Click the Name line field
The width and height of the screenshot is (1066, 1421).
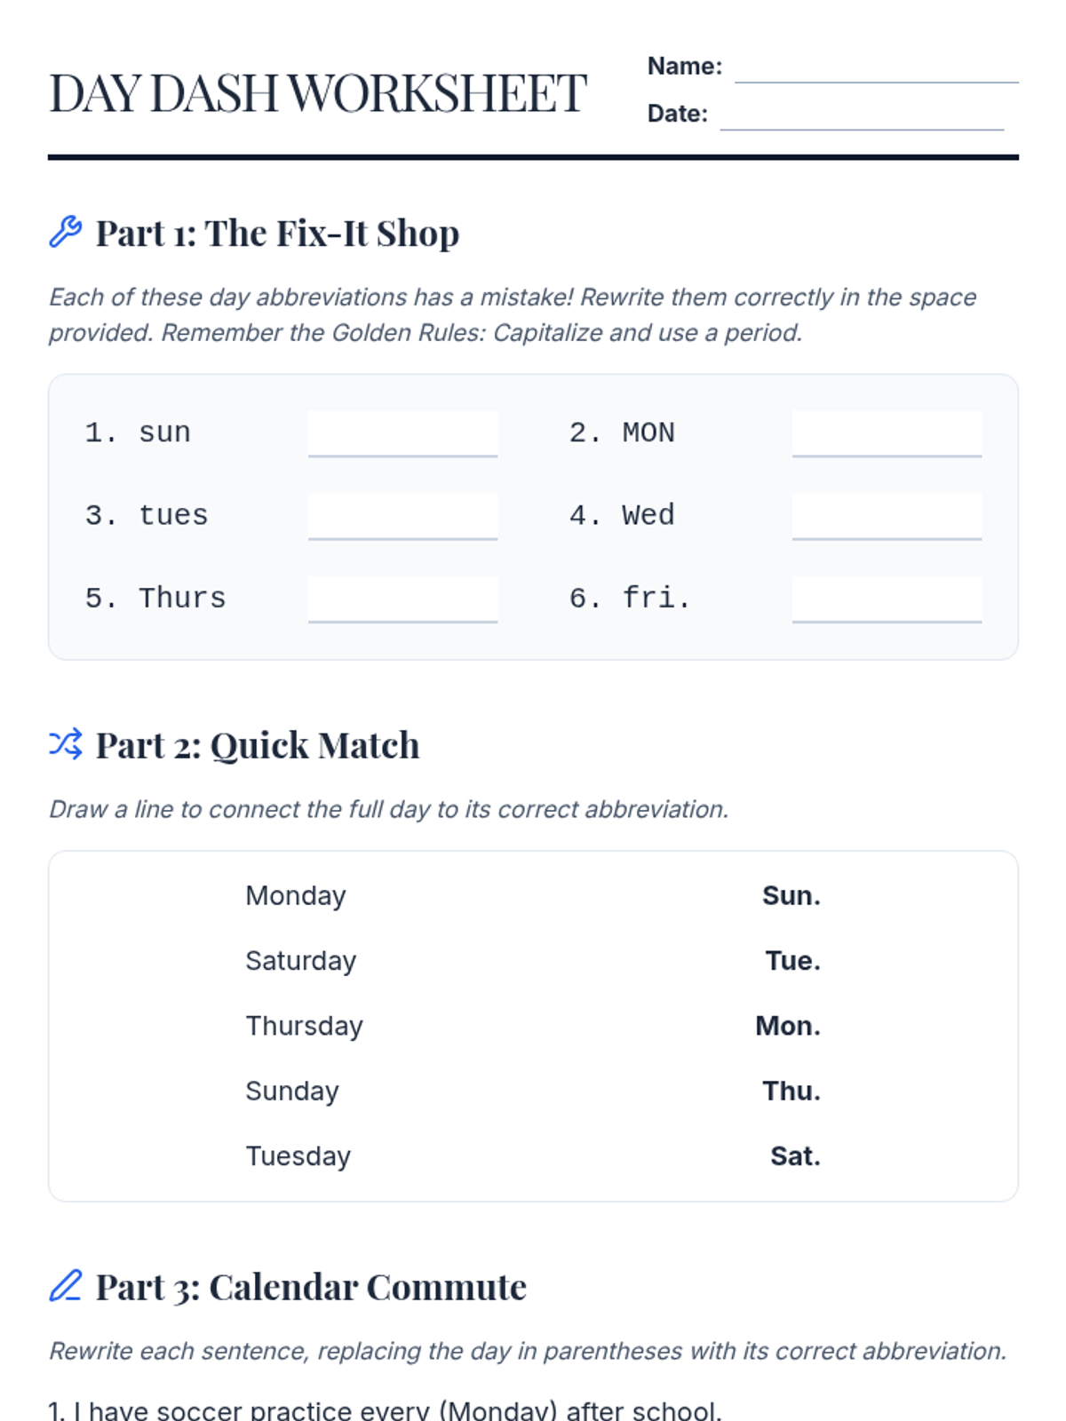876,67
